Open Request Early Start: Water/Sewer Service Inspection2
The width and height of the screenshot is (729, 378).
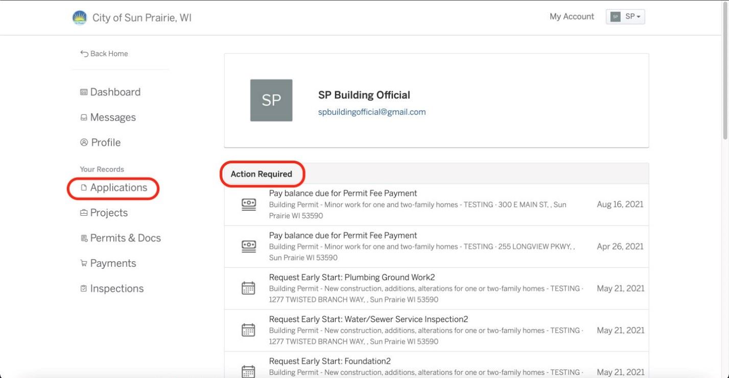coord(436,331)
